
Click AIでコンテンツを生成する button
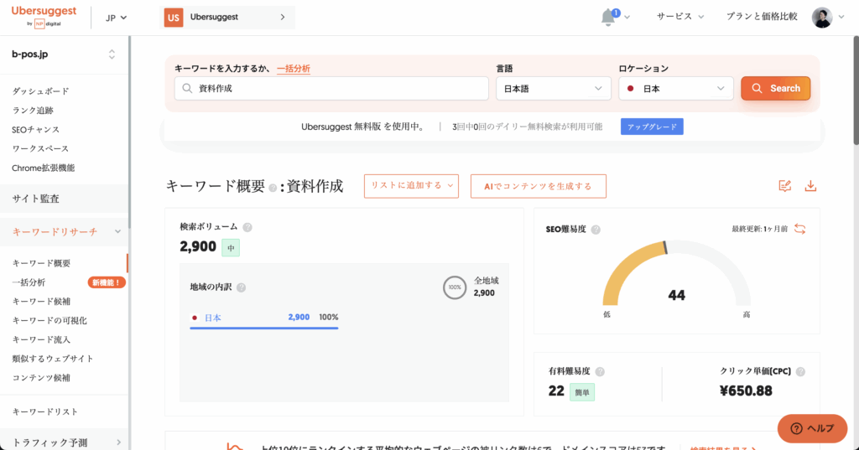coord(538,186)
